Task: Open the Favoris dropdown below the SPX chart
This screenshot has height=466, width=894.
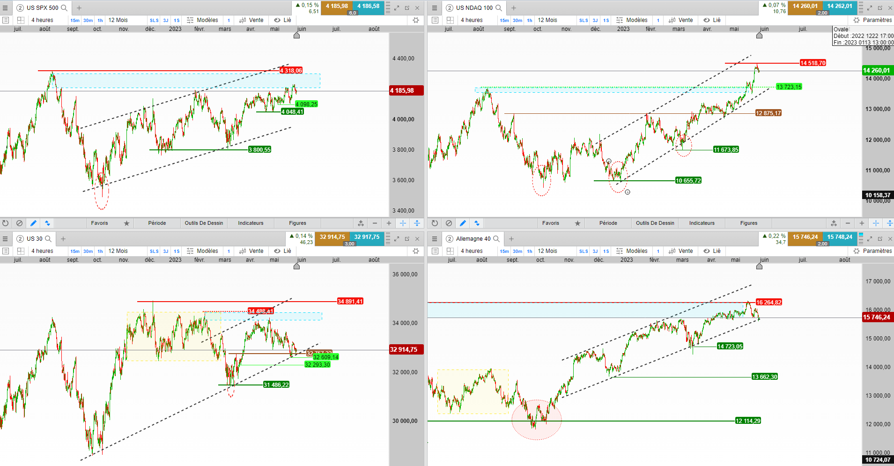Action: tap(99, 223)
